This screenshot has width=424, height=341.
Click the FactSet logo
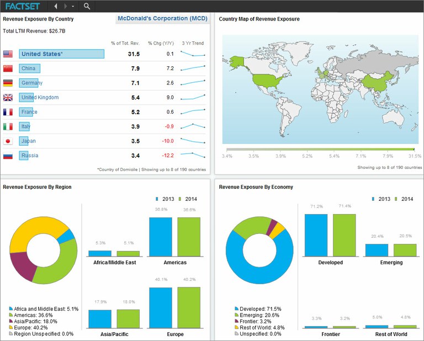23,6
